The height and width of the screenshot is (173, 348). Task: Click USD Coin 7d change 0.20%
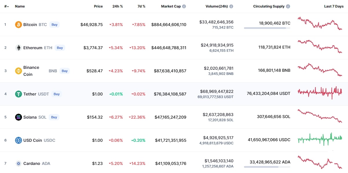tap(139, 140)
